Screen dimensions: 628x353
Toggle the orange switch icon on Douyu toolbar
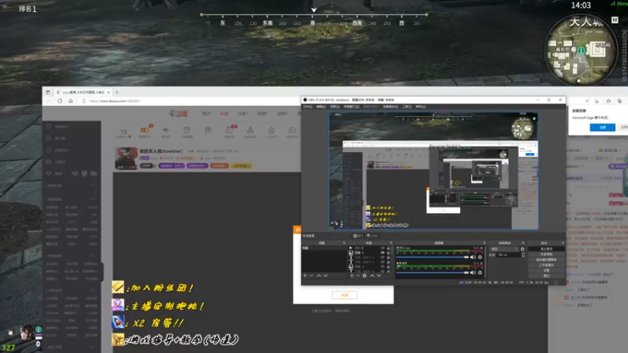point(144,129)
